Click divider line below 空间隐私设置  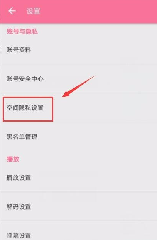pyautogui.click(x=79, y=122)
